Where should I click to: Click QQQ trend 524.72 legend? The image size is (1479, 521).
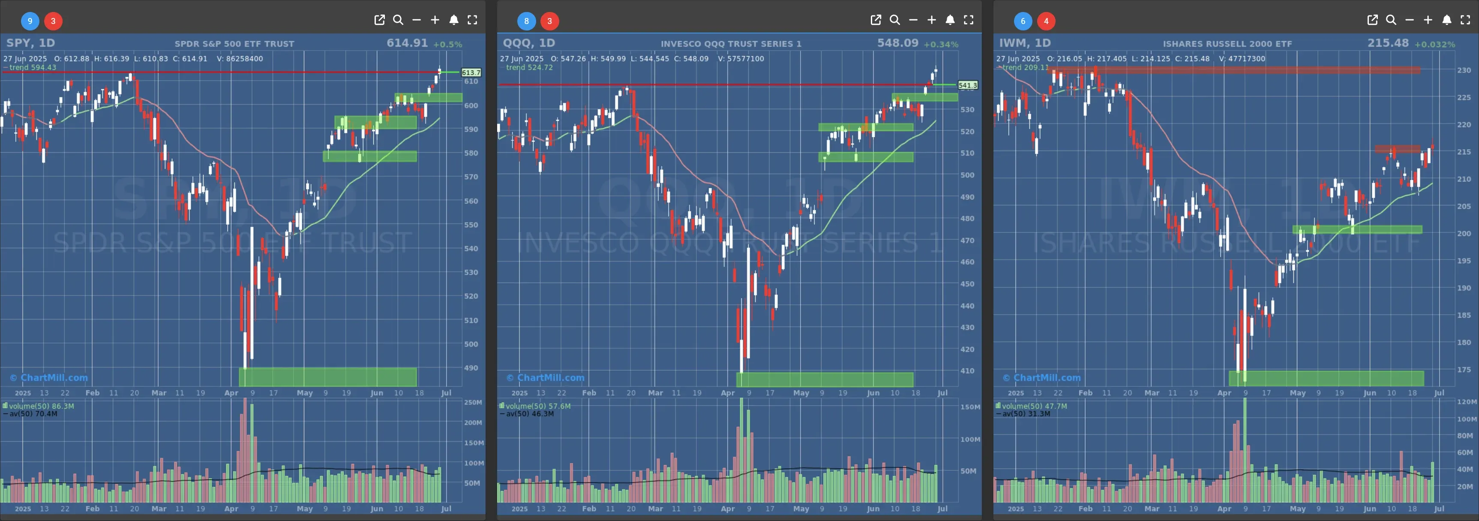pos(526,67)
